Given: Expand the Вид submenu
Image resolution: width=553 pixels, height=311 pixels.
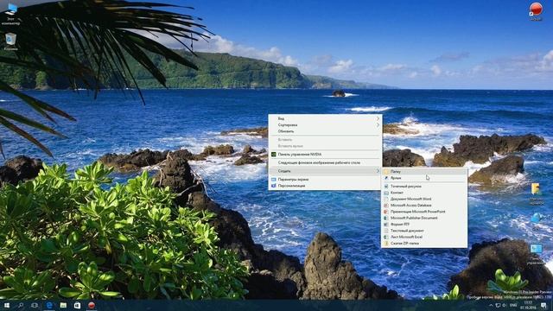Looking at the screenshot, I should [x=325, y=118].
